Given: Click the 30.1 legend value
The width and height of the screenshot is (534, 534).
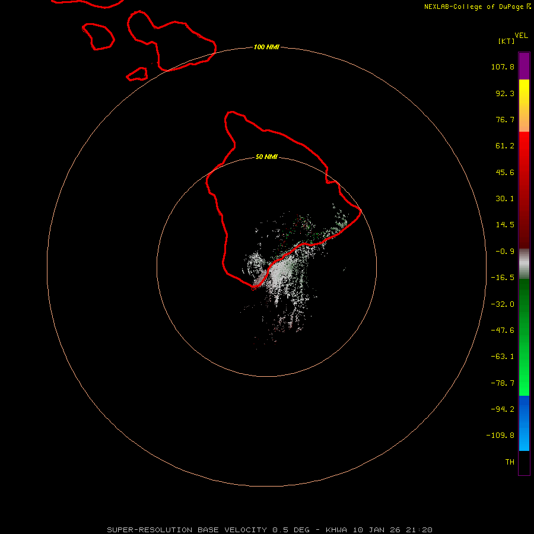Looking at the screenshot, I should 505,199.
